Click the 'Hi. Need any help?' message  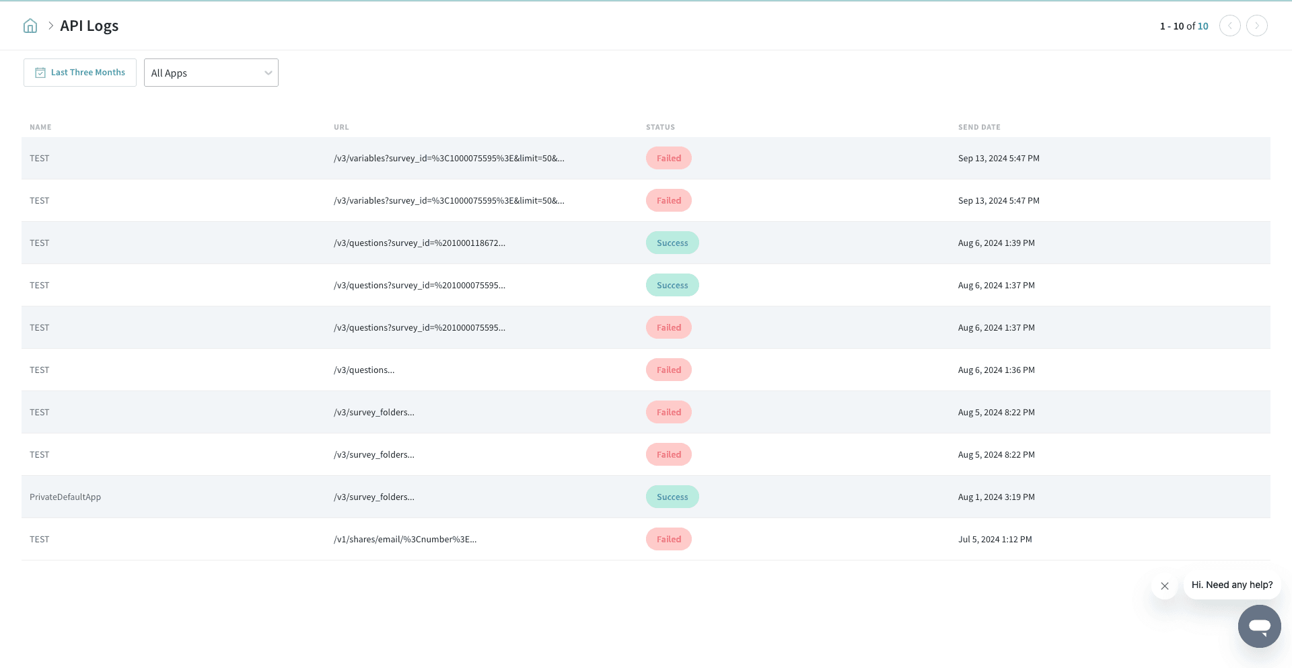pos(1231,585)
